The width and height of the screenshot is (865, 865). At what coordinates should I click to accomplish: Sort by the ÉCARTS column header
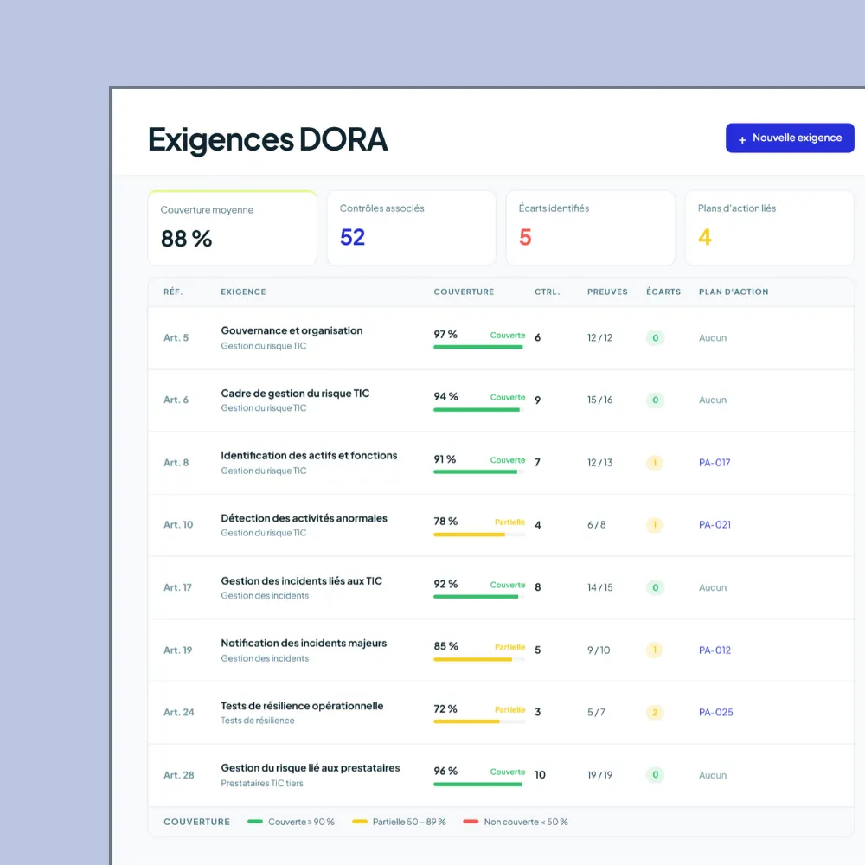coord(663,292)
